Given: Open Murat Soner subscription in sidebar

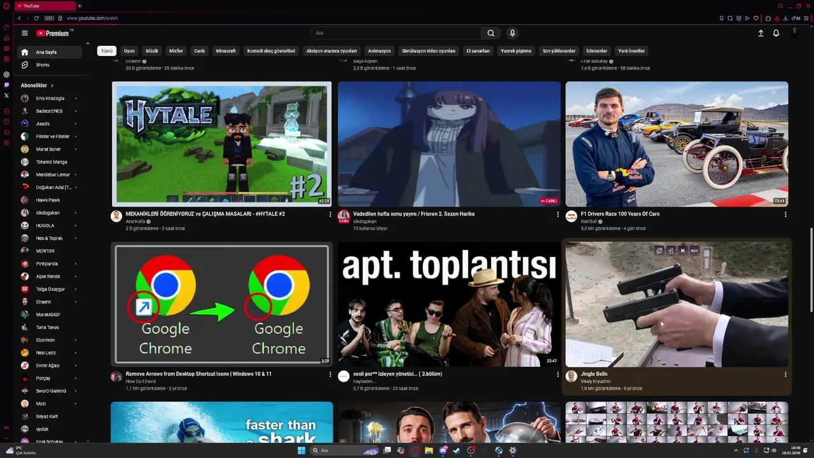Looking at the screenshot, I should point(48,149).
